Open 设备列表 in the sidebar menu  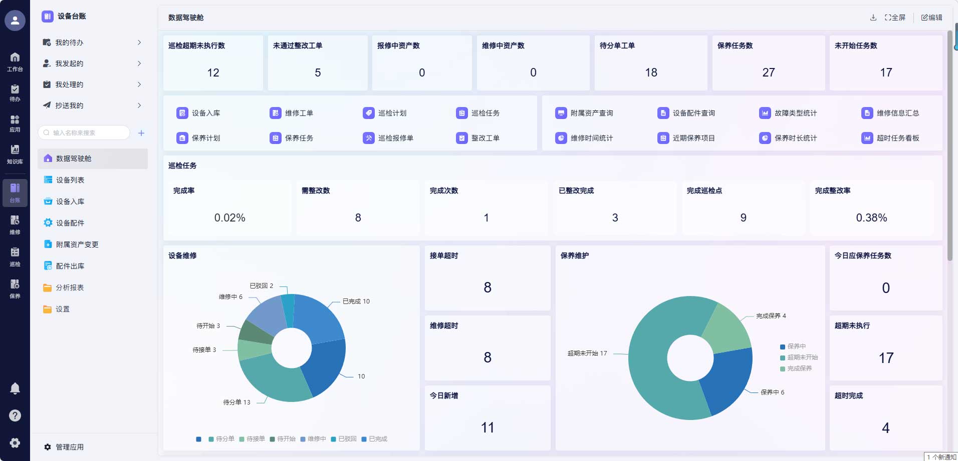(x=70, y=180)
